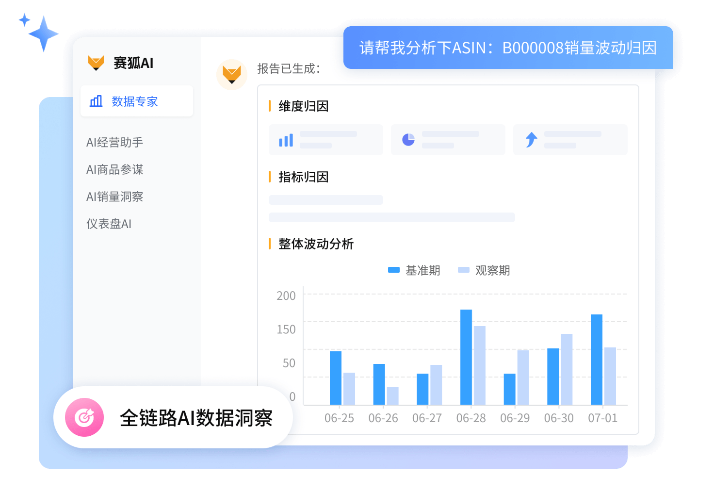Open AI销量洞察 in the sidebar
Viewport: 714px width, 493px height.
point(115,197)
